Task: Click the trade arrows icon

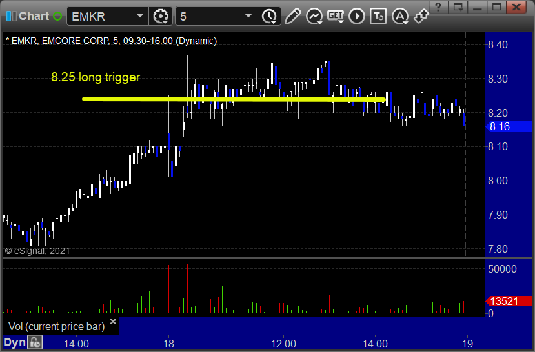Action: point(421,16)
